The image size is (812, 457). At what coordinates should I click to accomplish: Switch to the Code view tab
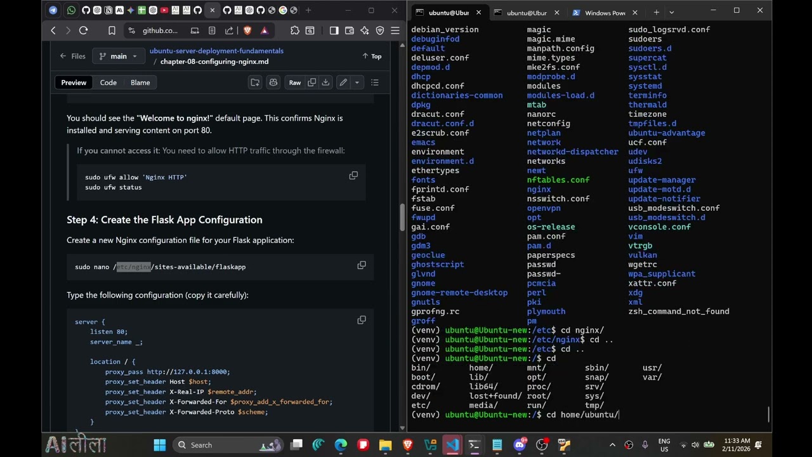[x=108, y=83]
